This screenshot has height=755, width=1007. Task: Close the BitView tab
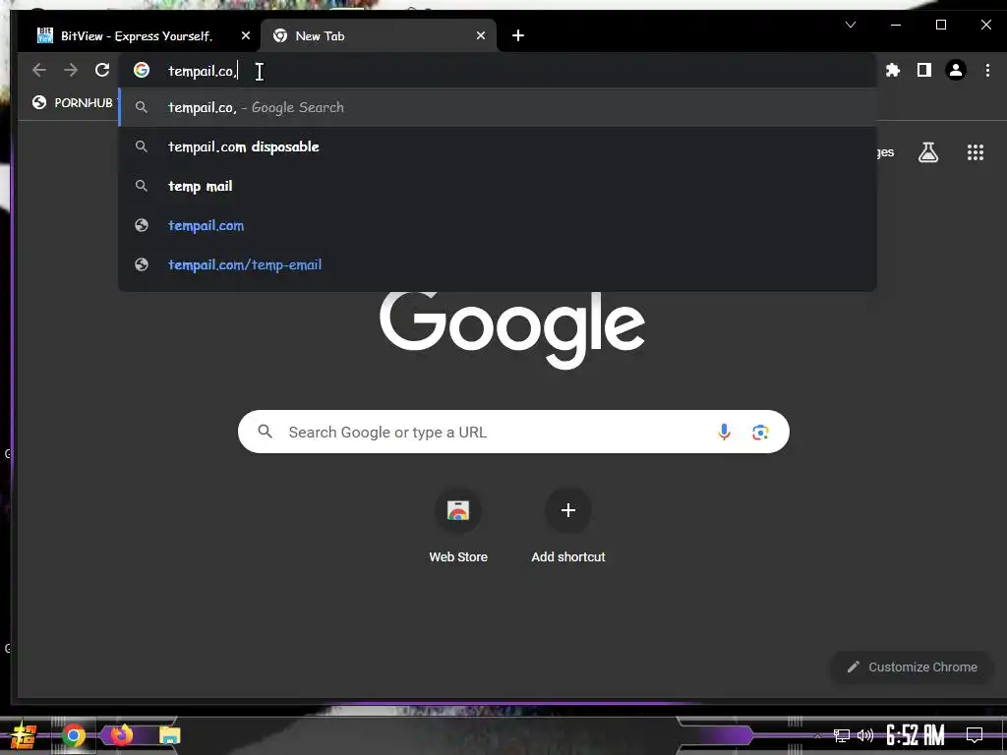pos(245,36)
